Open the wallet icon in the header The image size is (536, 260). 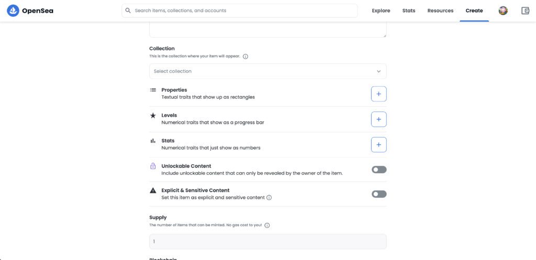526,10
